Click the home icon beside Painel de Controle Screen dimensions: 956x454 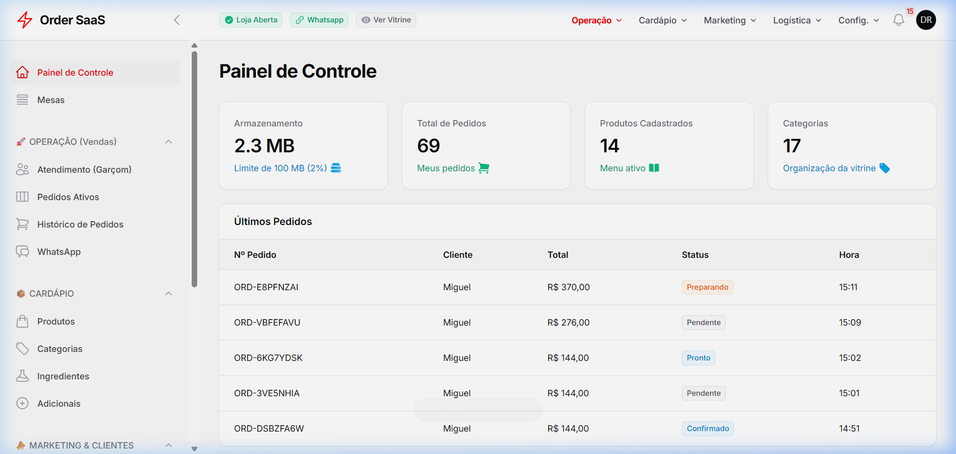22,72
